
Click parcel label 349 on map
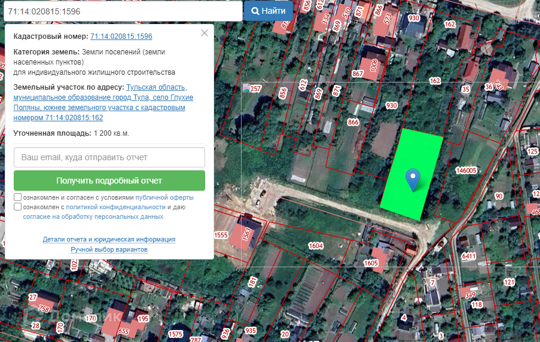coord(470,295)
